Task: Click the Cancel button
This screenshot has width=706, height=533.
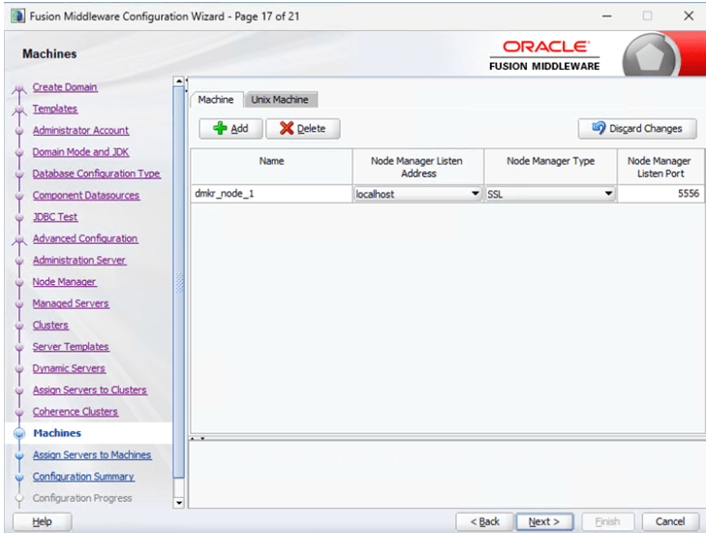Action: [670, 521]
